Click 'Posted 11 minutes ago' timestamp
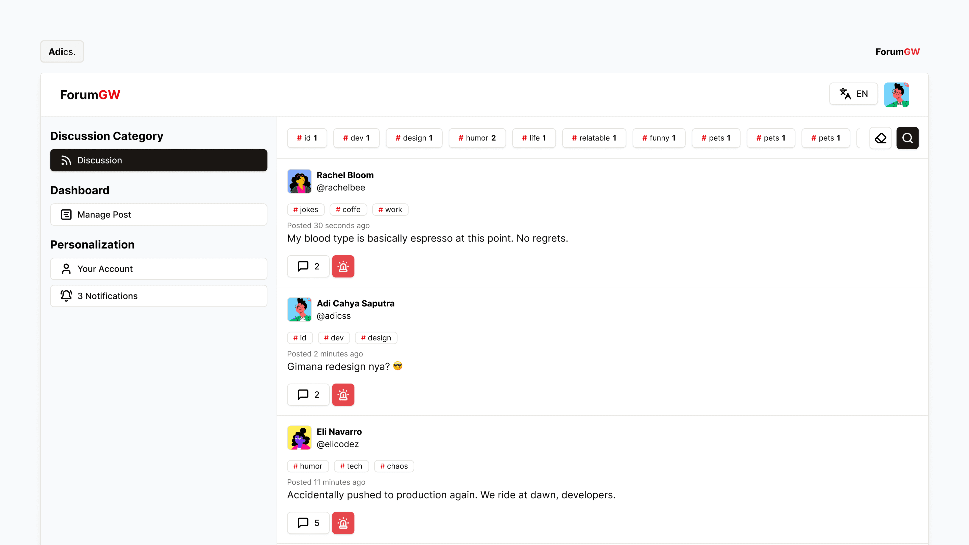 click(326, 482)
